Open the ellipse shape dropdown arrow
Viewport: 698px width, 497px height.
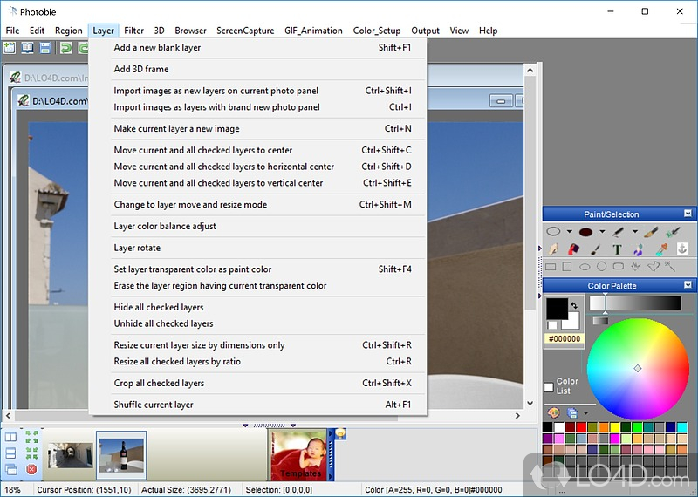pos(570,231)
